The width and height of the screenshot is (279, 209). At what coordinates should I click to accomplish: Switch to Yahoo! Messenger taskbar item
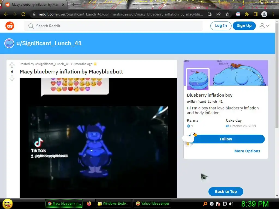point(153,204)
